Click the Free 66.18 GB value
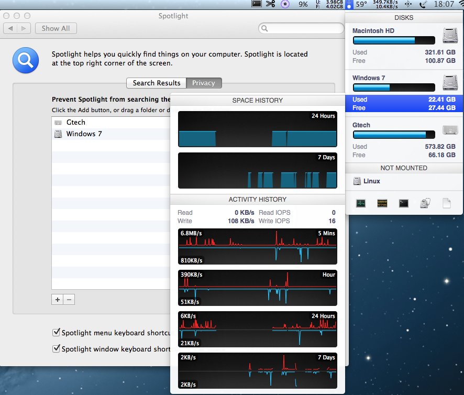Viewport: 464px width, 395px height. pos(442,155)
